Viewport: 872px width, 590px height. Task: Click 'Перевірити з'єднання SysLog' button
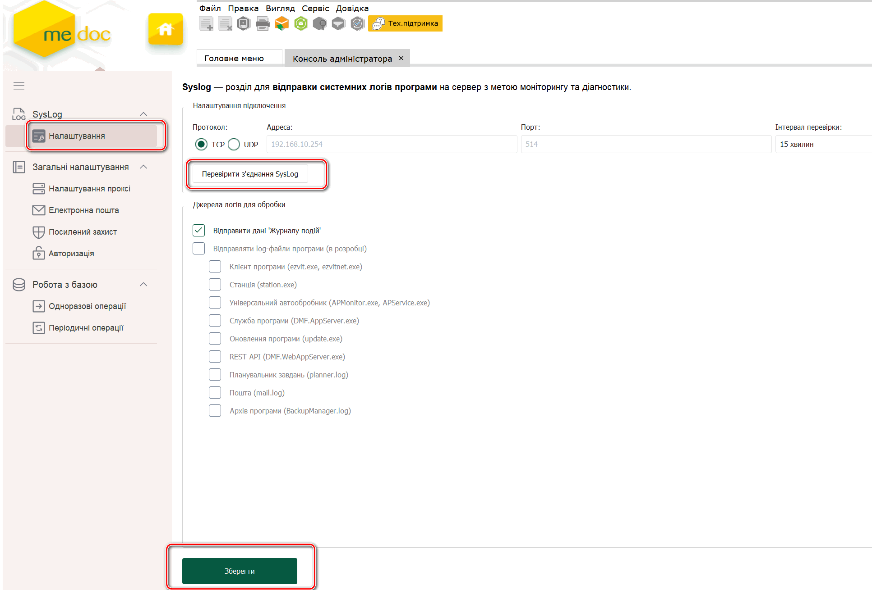250,174
